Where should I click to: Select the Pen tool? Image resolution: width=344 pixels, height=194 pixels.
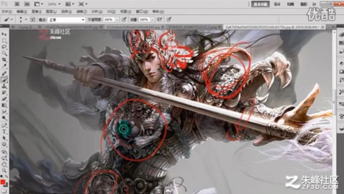4,126
